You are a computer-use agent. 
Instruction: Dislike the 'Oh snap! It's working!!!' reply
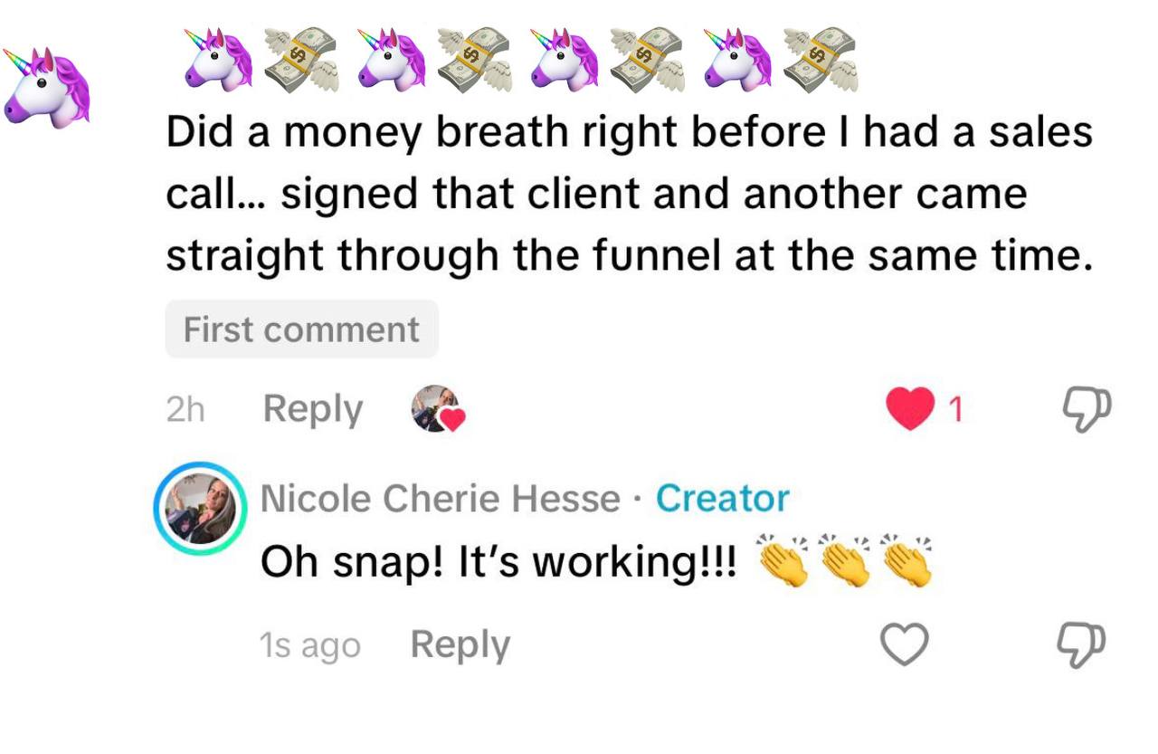[x=1083, y=645]
